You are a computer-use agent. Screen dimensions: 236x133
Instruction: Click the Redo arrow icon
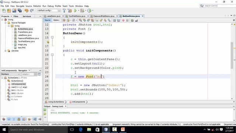[32, 11]
